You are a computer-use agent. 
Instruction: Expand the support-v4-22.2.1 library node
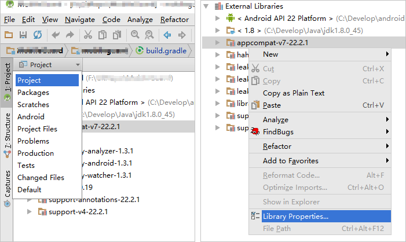(x=30, y=212)
